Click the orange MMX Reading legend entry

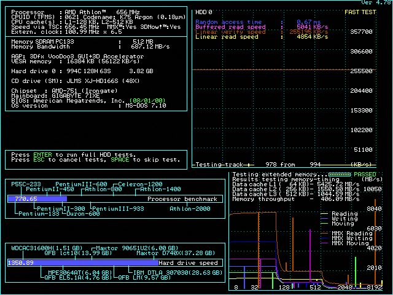[346, 234]
